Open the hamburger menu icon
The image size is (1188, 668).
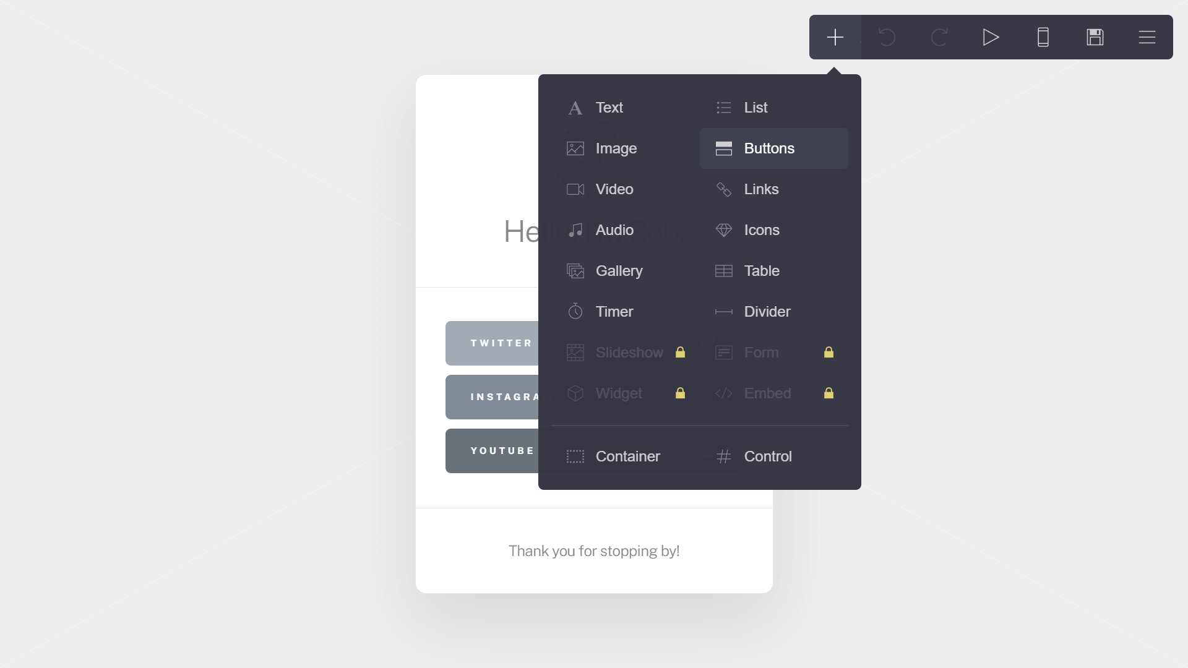point(1147,36)
